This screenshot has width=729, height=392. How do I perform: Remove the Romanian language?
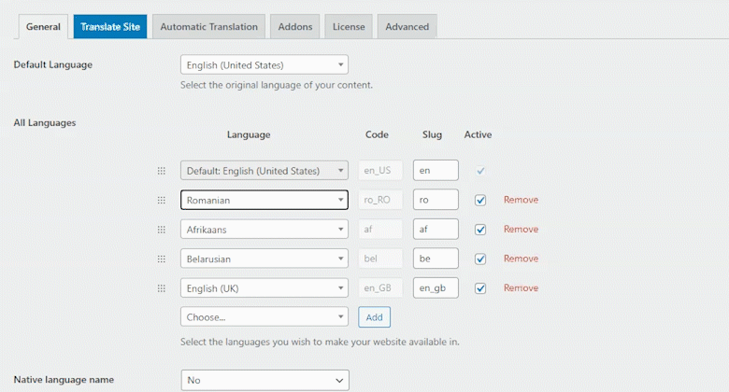click(x=521, y=200)
